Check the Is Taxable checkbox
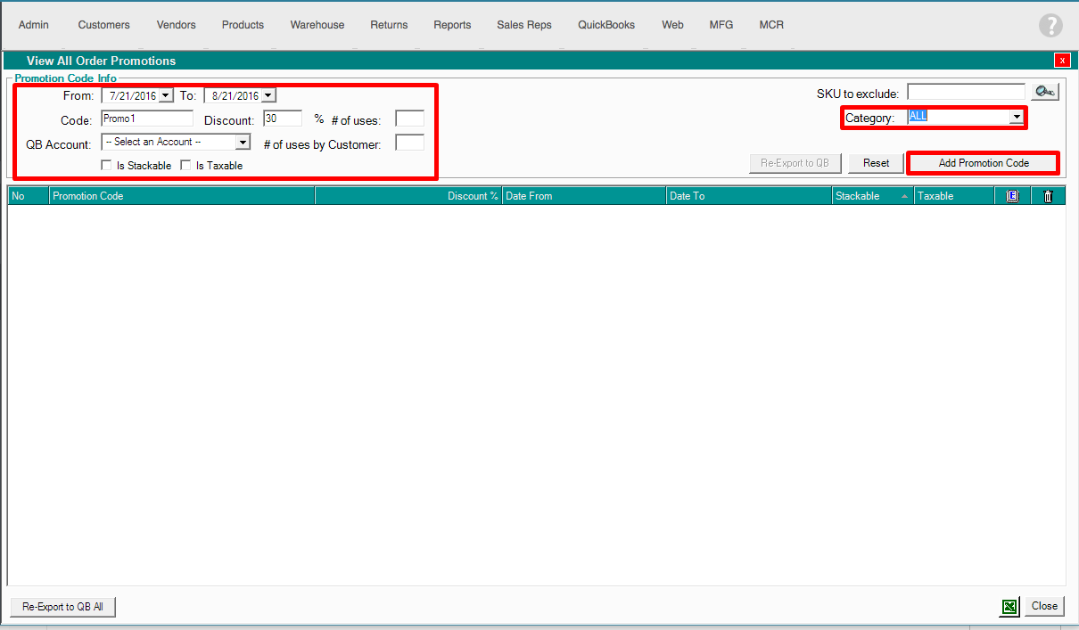The width and height of the screenshot is (1079, 630). coord(185,166)
